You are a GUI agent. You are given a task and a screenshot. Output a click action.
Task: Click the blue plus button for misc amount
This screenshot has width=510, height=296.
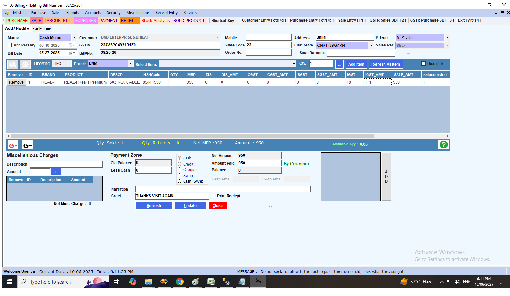pyautogui.click(x=56, y=172)
